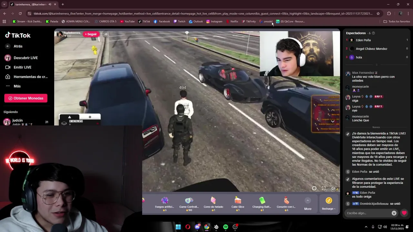Viewport: 413px width, 232px height.
Task: Click the TikTok logo
Action: tap(18, 35)
